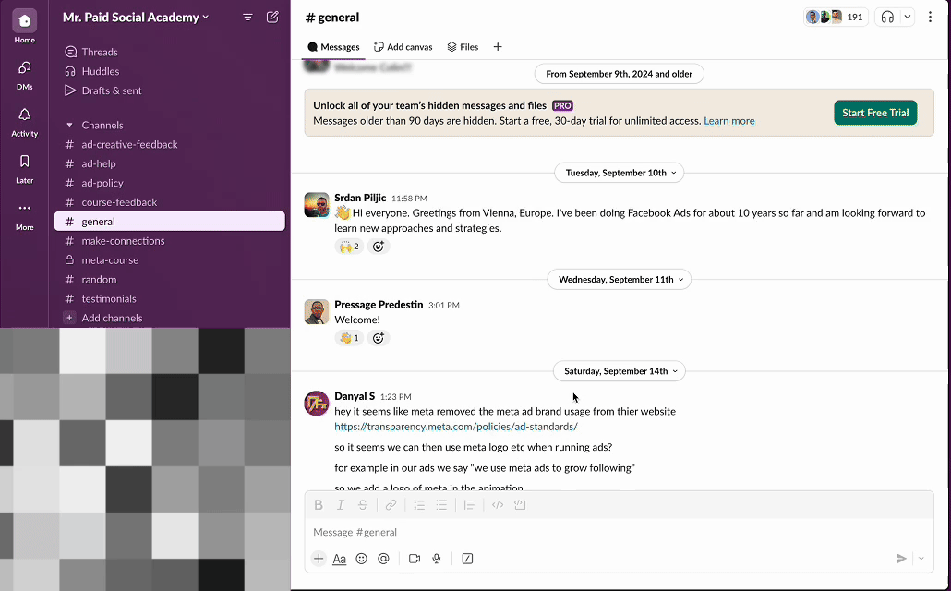951x591 pixels.
Task: Click the filter conversations icon
Action: coord(247,18)
